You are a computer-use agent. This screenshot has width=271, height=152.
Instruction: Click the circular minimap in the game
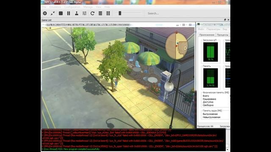[x=177, y=46]
